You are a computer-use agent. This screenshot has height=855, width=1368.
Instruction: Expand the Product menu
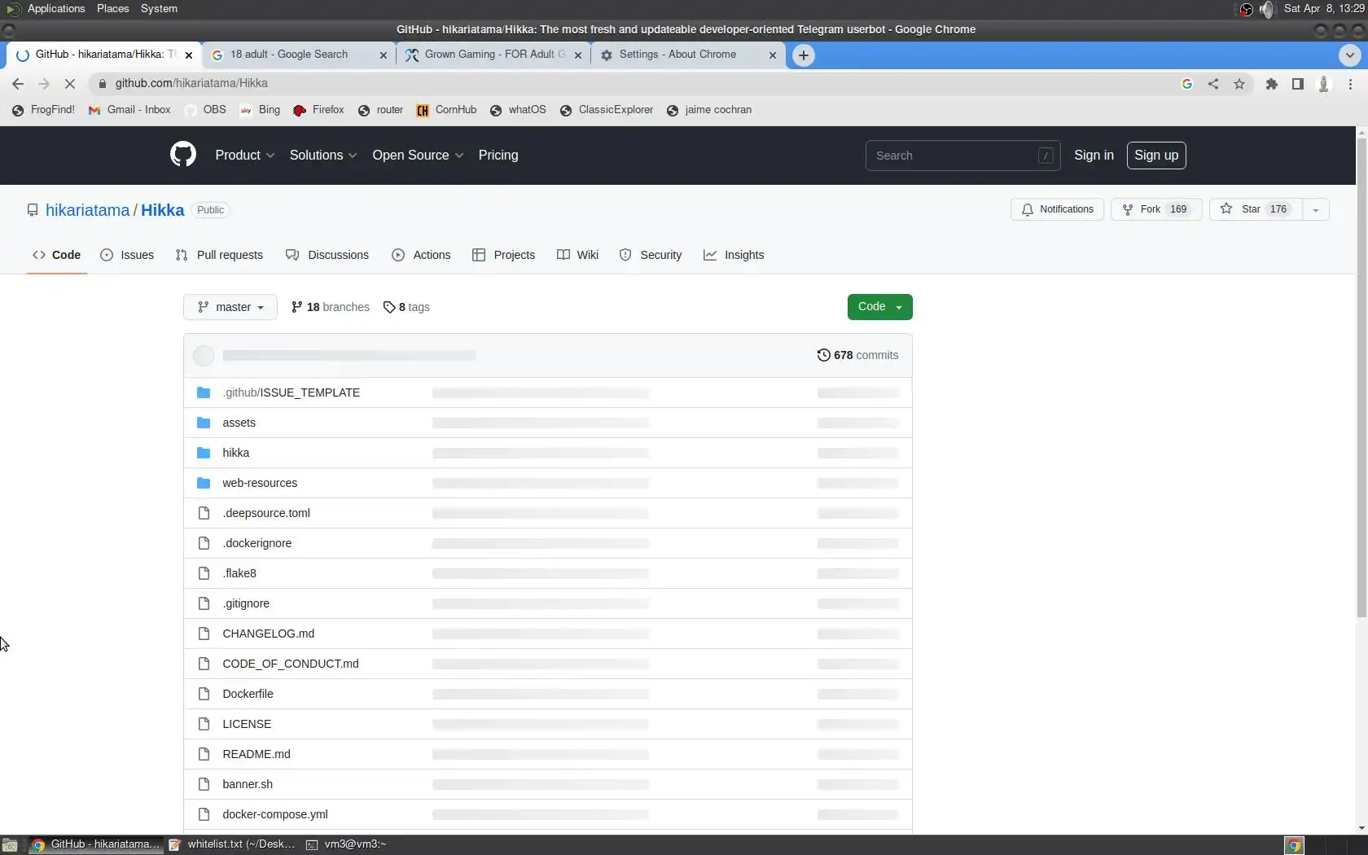[x=244, y=156]
